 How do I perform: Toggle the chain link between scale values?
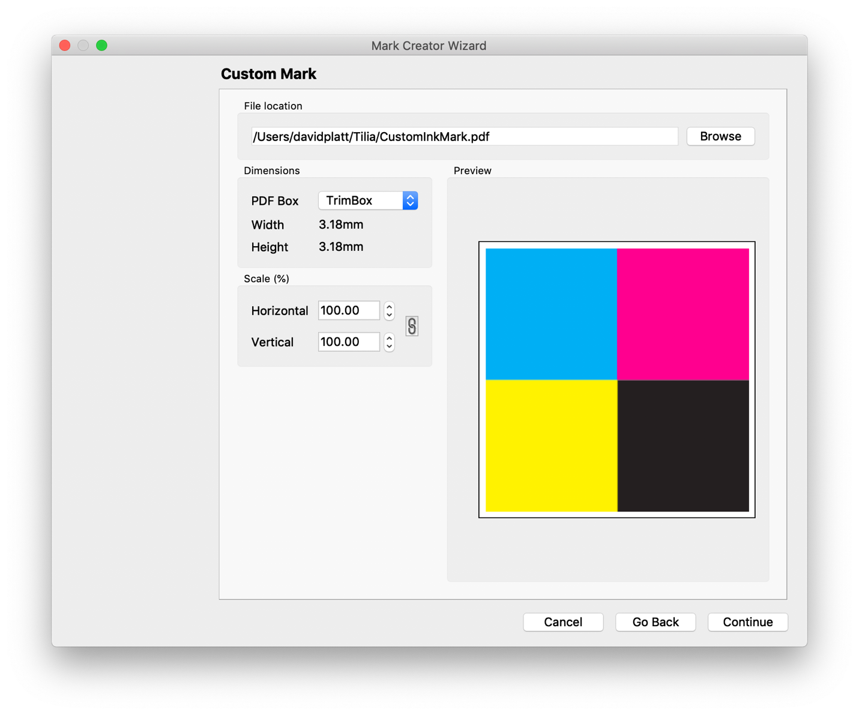412,326
